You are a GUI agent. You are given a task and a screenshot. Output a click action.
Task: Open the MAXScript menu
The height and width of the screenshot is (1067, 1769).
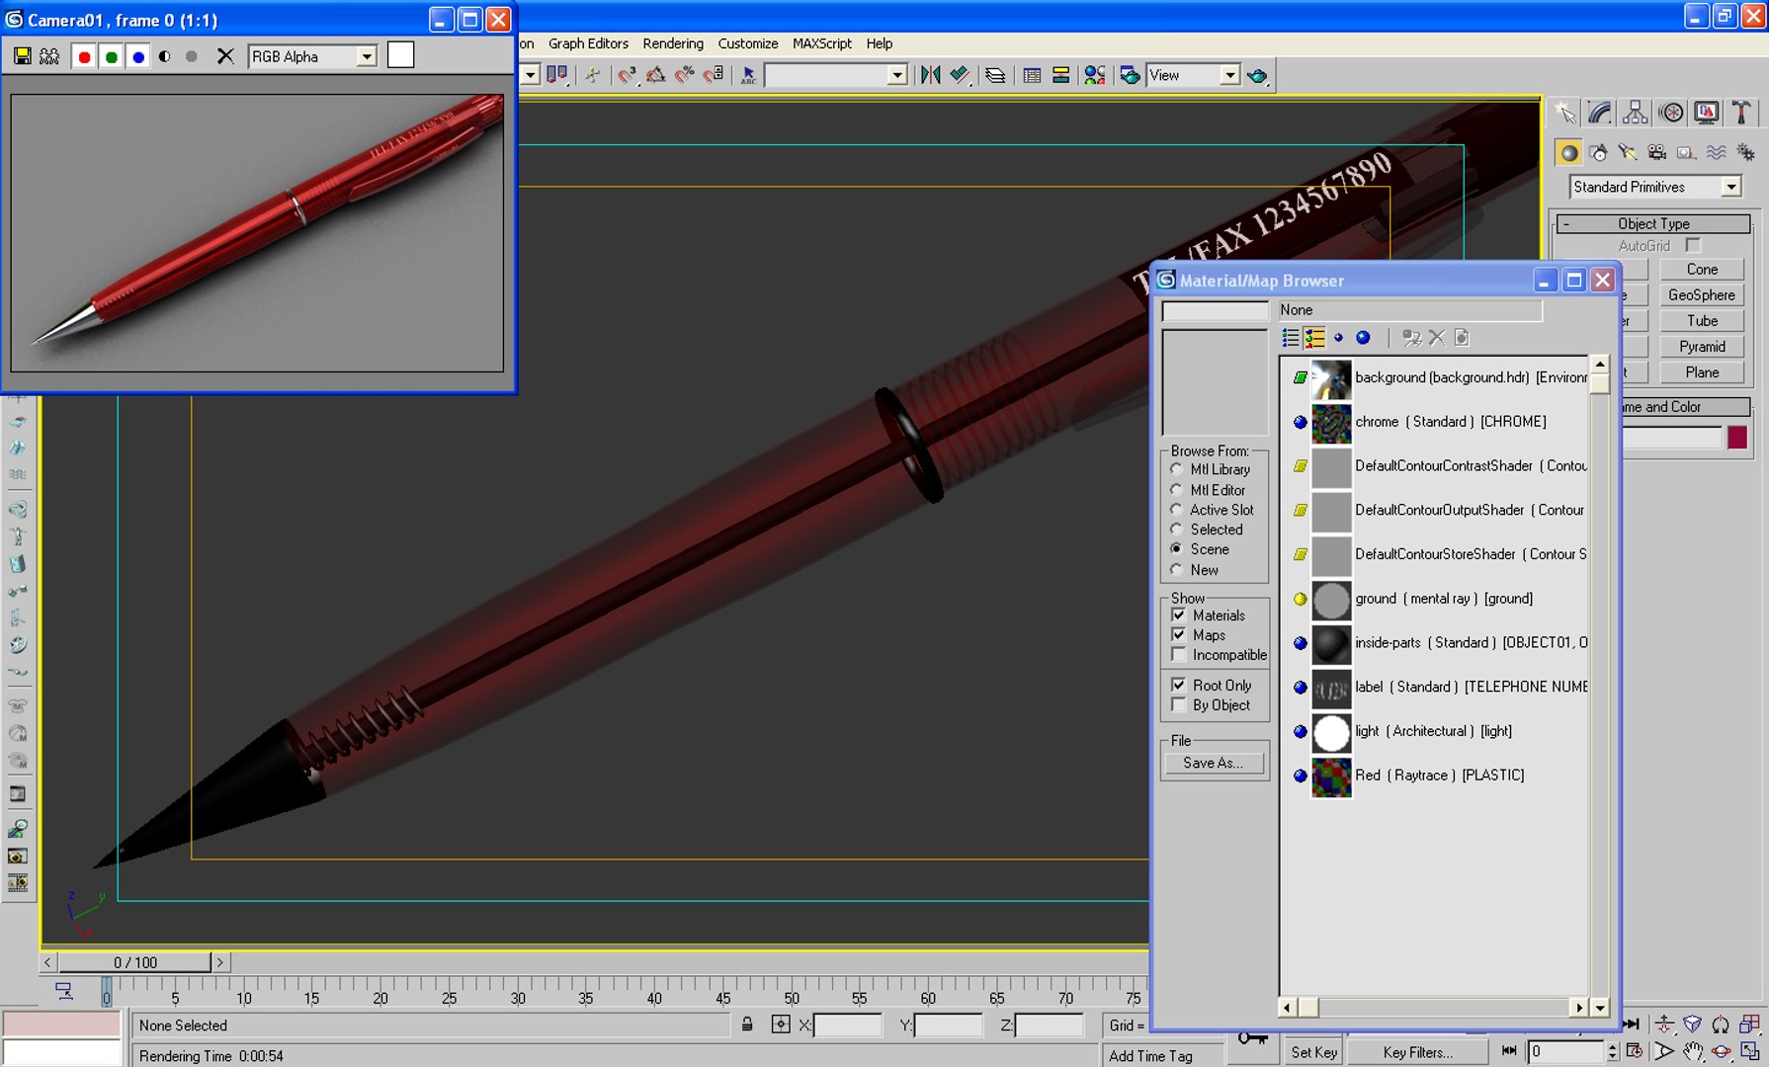(822, 43)
